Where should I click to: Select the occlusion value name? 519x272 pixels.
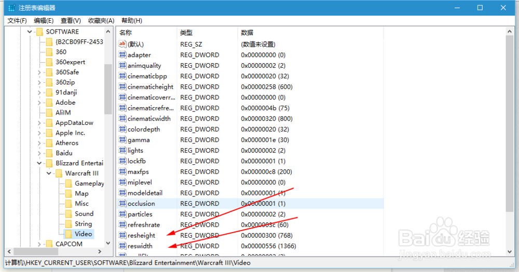(x=141, y=204)
